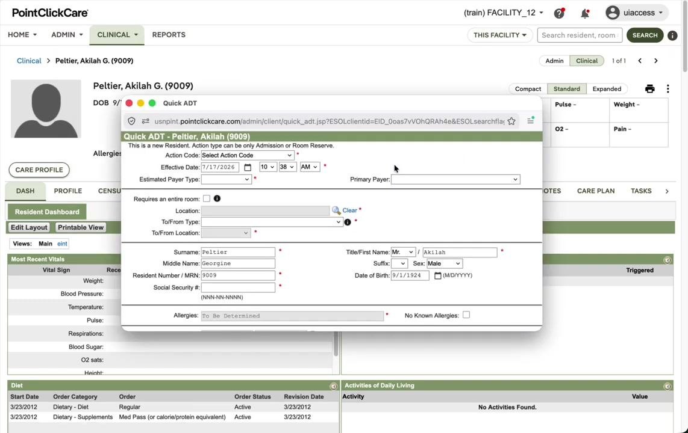Open the HOME menu
The image size is (688, 433).
coord(22,35)
